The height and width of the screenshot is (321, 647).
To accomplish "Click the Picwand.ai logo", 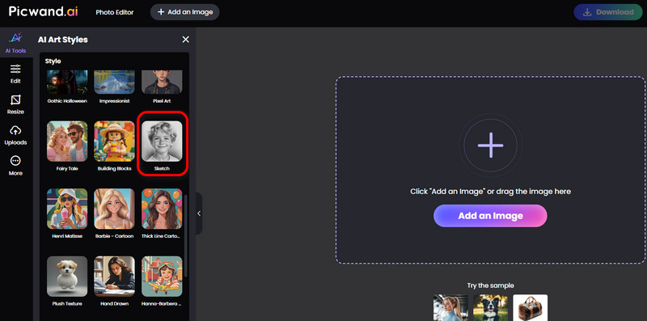I will 43,11.
